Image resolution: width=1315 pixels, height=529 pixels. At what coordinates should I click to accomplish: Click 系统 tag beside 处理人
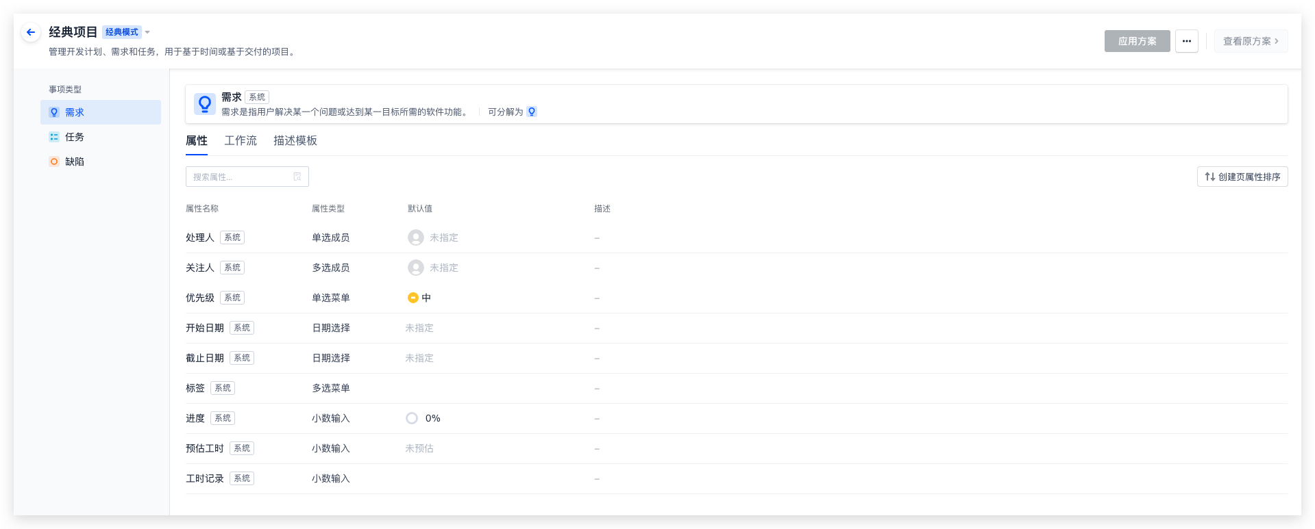[x=232, y=237]
